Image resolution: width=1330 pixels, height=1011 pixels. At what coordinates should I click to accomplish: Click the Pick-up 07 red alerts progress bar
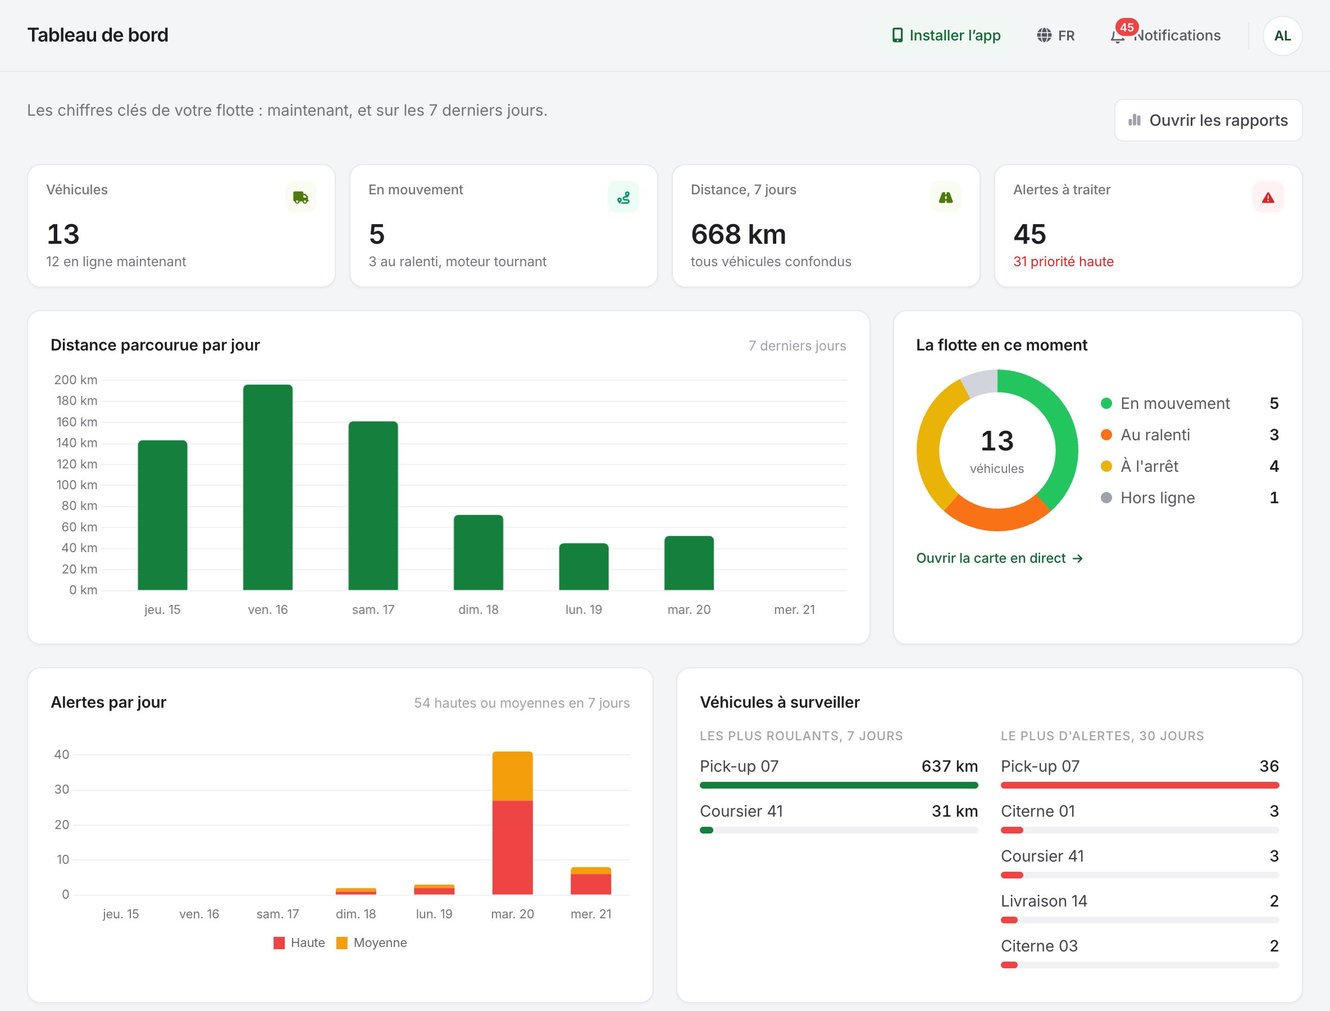pyautogui.click(x=1140, y=785)
